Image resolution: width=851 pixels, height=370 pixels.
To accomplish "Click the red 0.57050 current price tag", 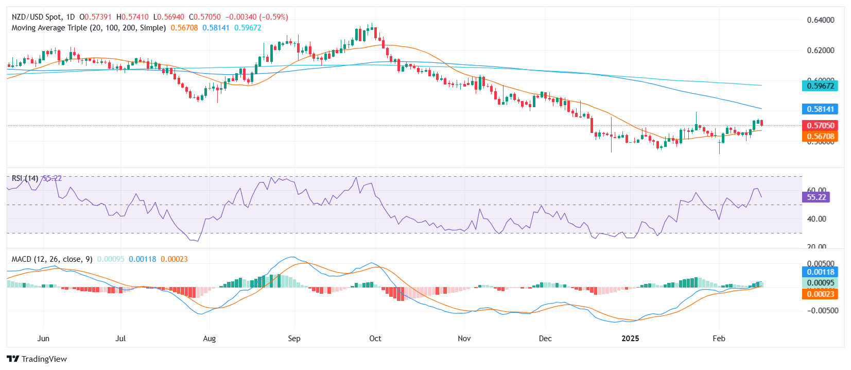I will click(820, 126).
